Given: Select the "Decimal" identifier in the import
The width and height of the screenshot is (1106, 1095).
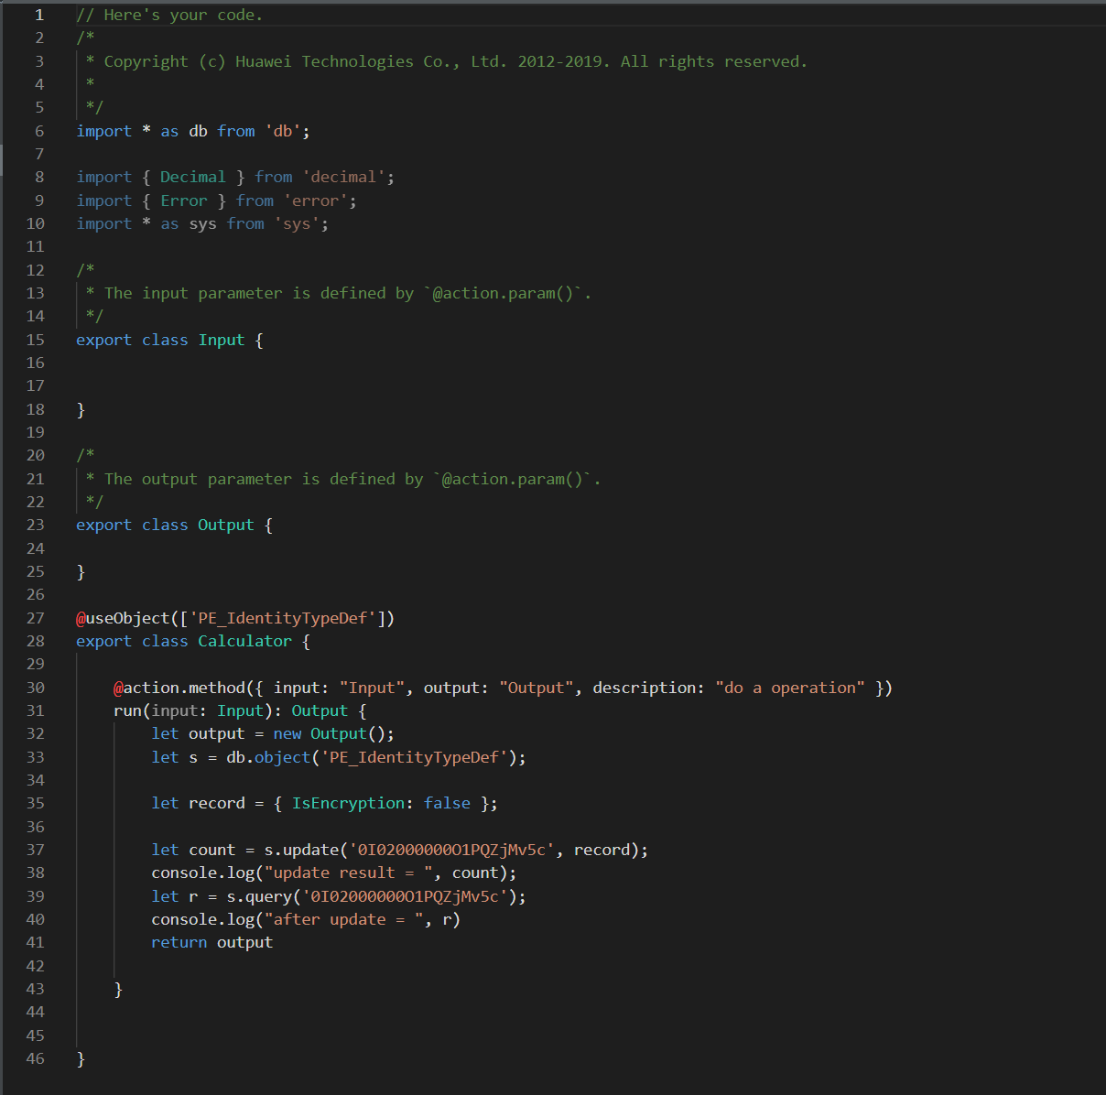Looking at the screenshot, I should (x=193, y=177).
